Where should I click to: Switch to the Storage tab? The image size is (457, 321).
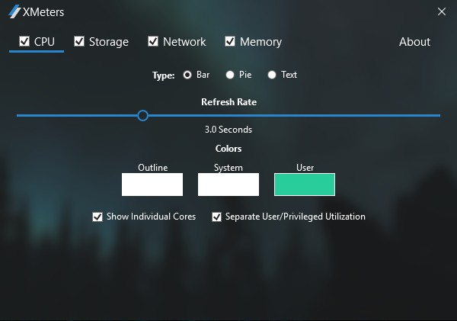coord(109,42)
